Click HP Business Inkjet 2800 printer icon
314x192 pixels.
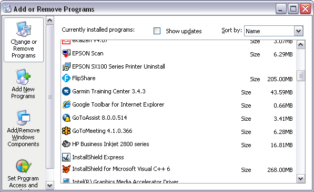coord(66,144)
